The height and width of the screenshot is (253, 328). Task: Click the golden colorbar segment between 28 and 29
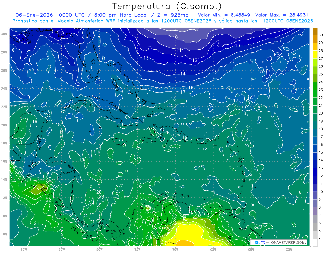pyautogui.click(x=315, y=47)
